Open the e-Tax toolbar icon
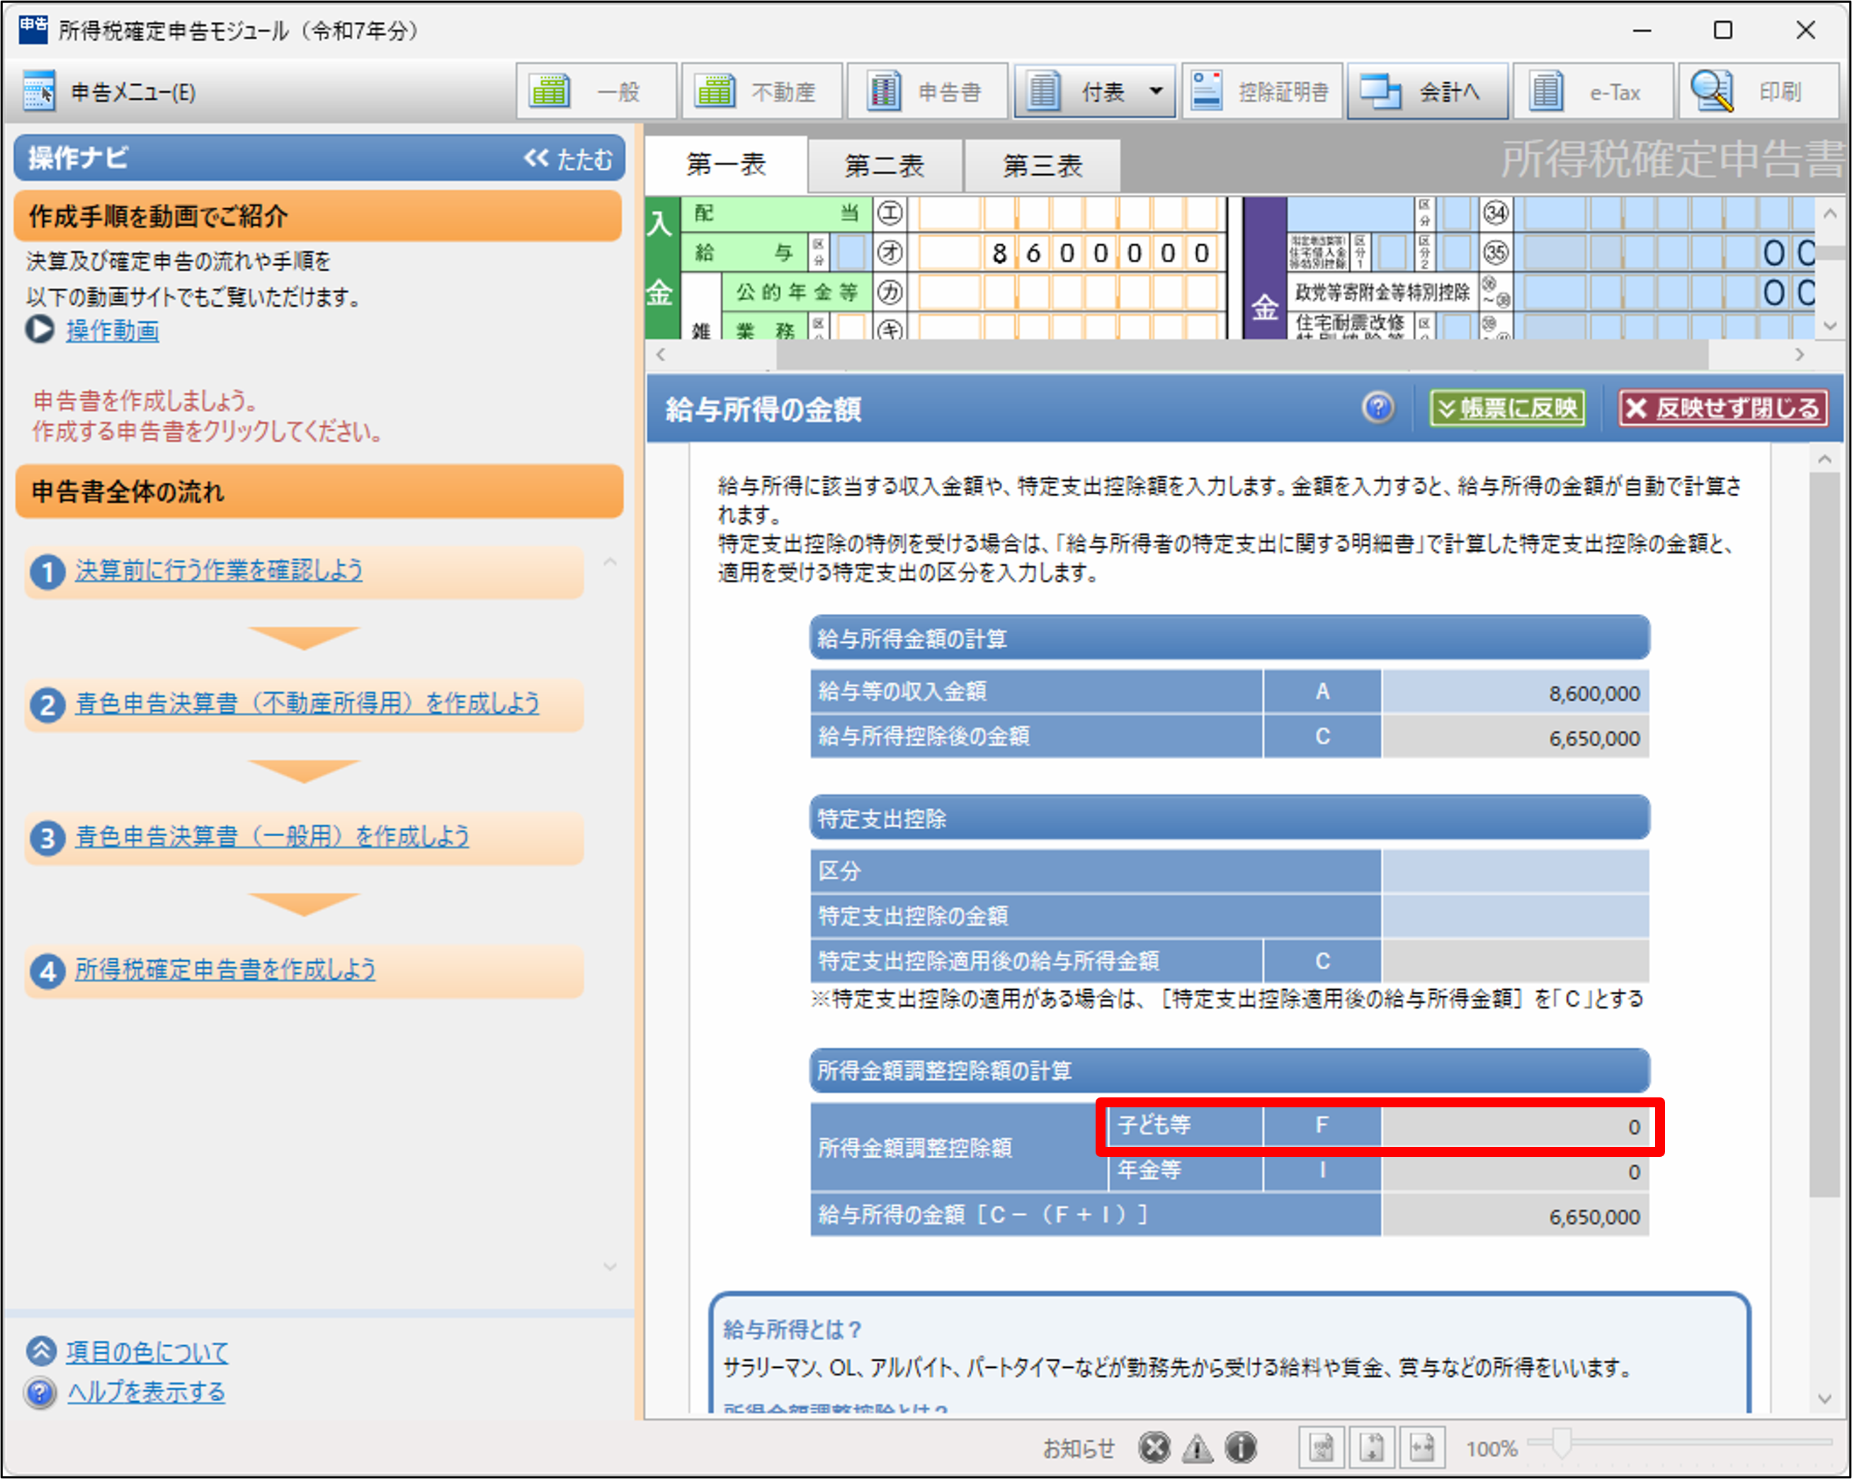 tap(1547, 91)
